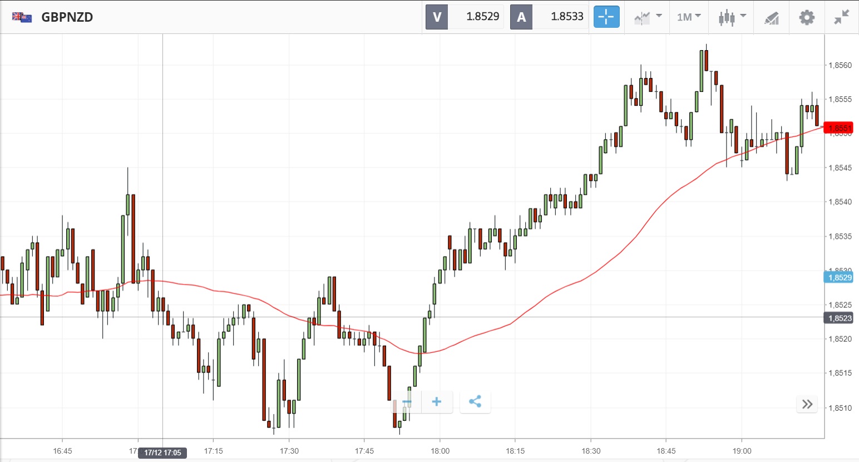
Task: Expand the candlestick chart type dropdown
Action: coord(732,17)
